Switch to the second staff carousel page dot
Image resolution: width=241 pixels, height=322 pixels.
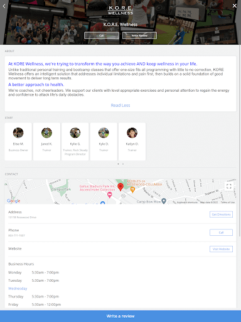coord(123,164)
